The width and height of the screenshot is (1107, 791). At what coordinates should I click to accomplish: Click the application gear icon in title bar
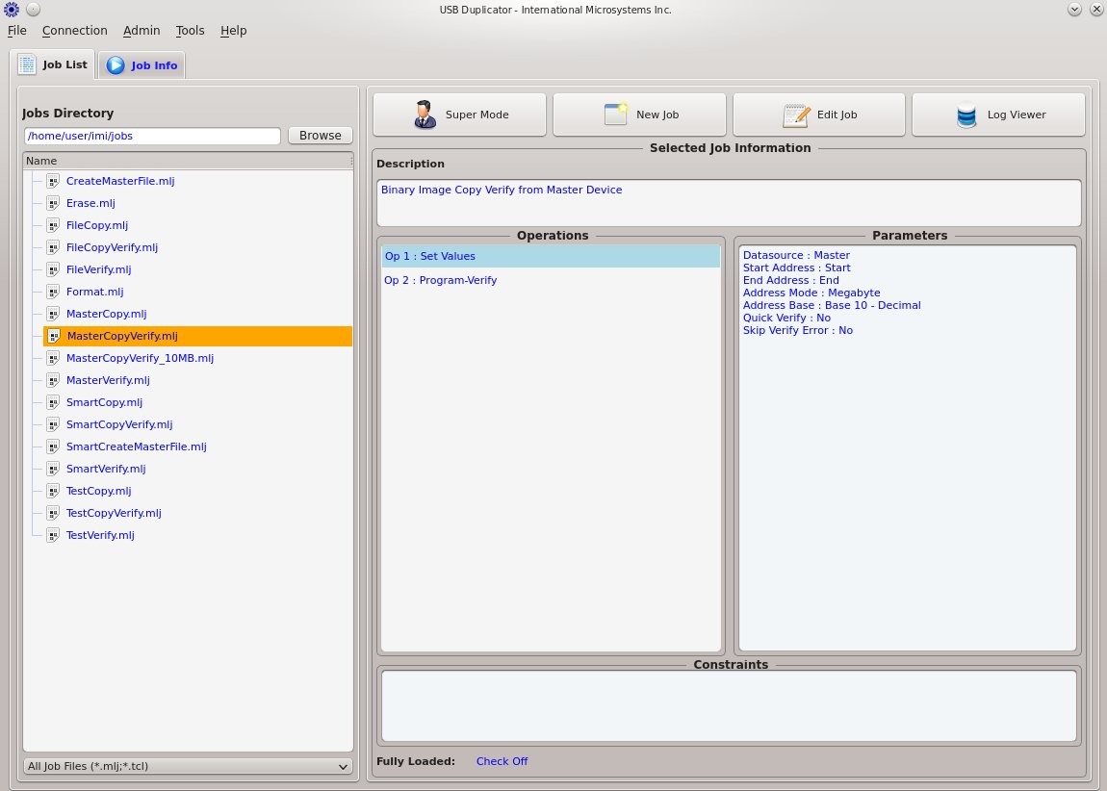click(x=12, y=10)
